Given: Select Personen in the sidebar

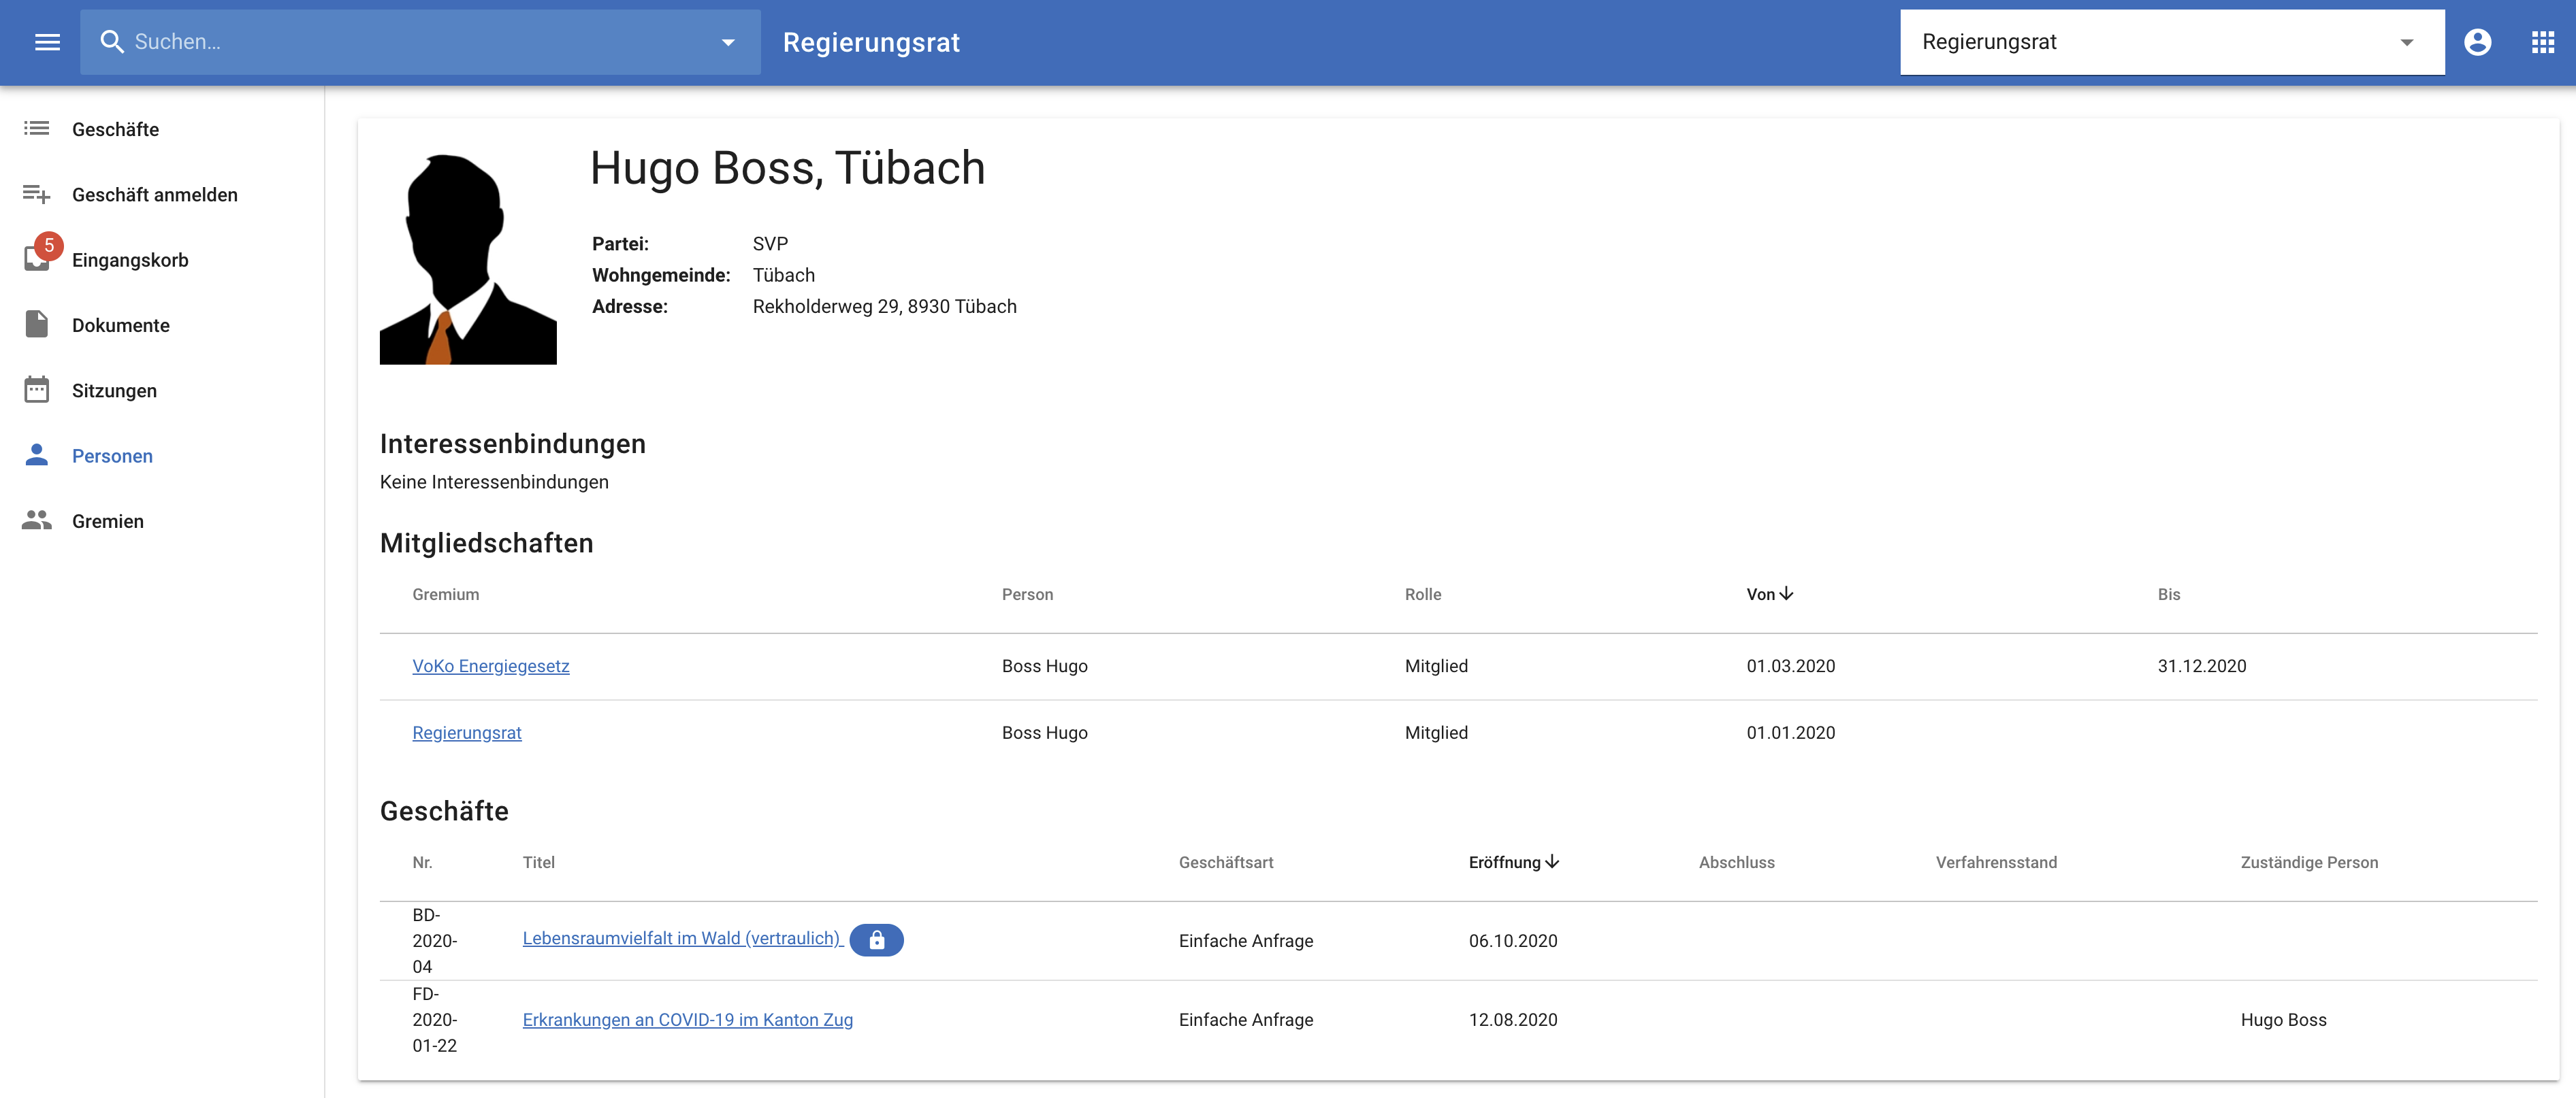Looking at the screenshot, I should click(x=112, y=456).
